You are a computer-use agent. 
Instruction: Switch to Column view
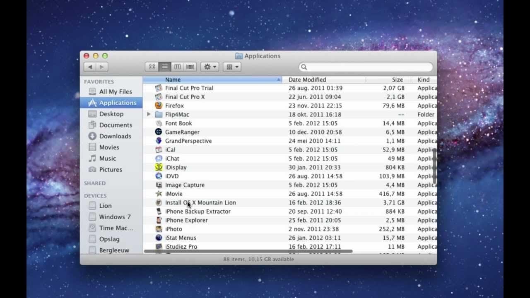(177, 67)
